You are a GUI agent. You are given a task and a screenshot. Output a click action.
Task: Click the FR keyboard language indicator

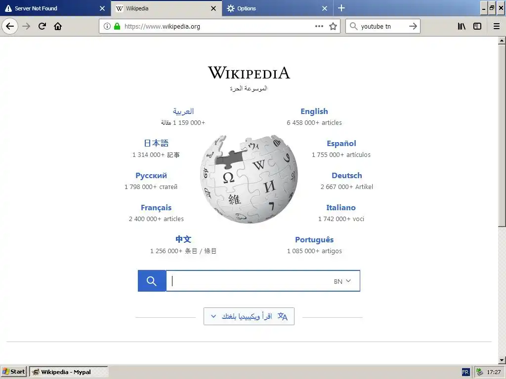(465, 372)
